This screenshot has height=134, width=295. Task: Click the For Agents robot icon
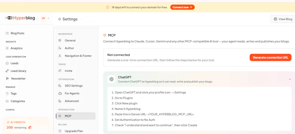(x=60, y=94)
